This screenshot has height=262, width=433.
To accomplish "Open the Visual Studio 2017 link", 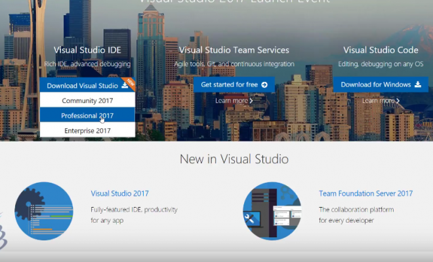I will pos(120,193).
